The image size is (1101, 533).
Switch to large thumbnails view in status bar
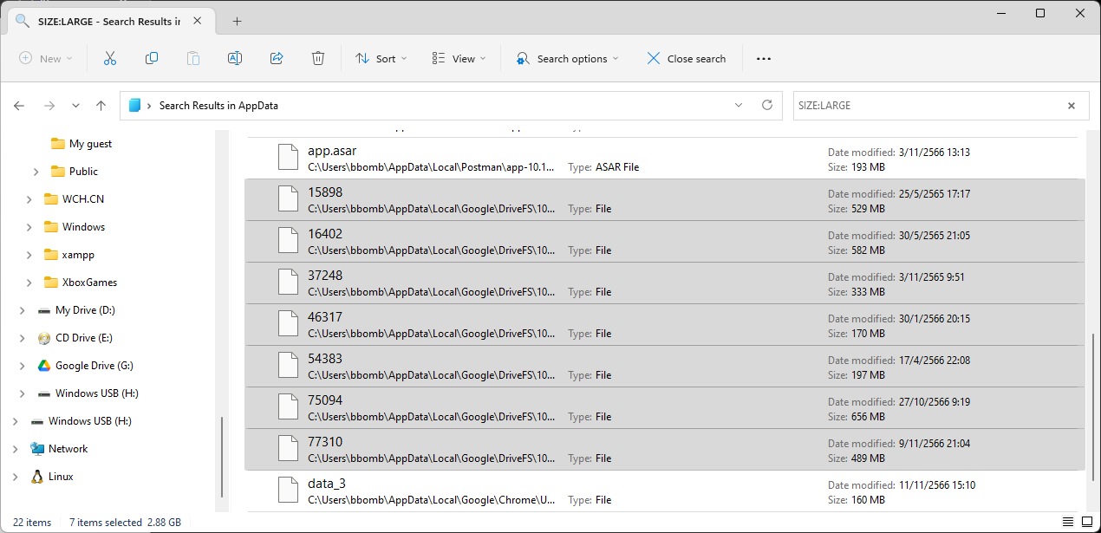tap(1086, 523)
